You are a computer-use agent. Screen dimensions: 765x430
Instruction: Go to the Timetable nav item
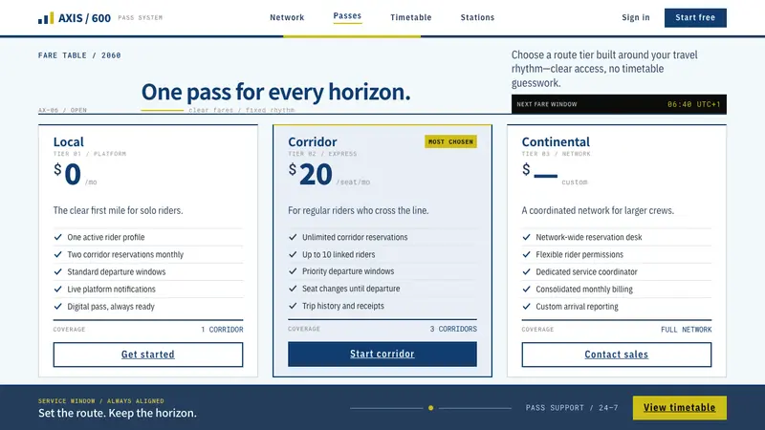pyautogui.click(x=411, y=17)
